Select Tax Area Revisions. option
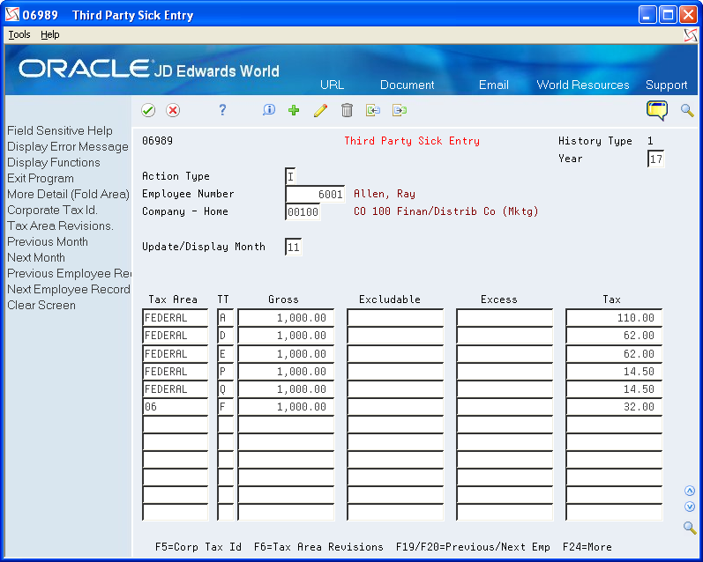This screenshot has height=562, width=703. click(x=60, y=226)
